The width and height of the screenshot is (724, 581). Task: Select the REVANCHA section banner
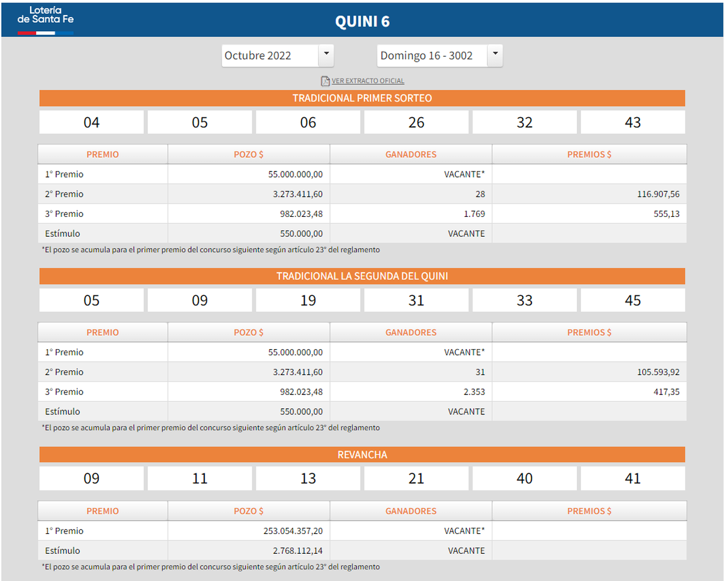(362, 454)
